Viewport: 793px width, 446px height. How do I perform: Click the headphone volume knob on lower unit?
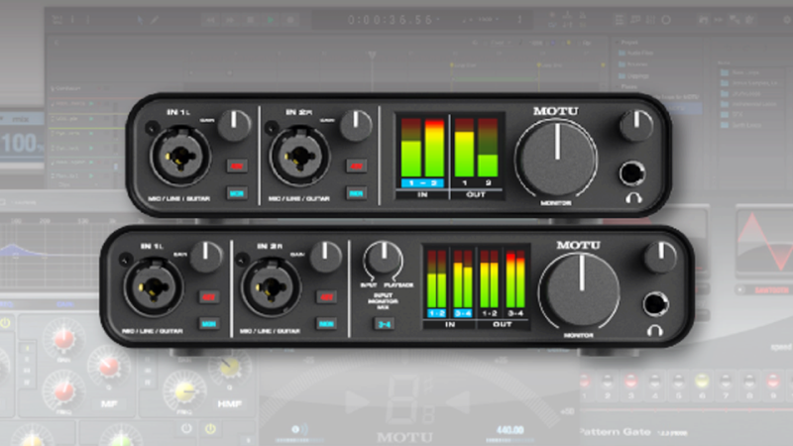pos(661,257)
